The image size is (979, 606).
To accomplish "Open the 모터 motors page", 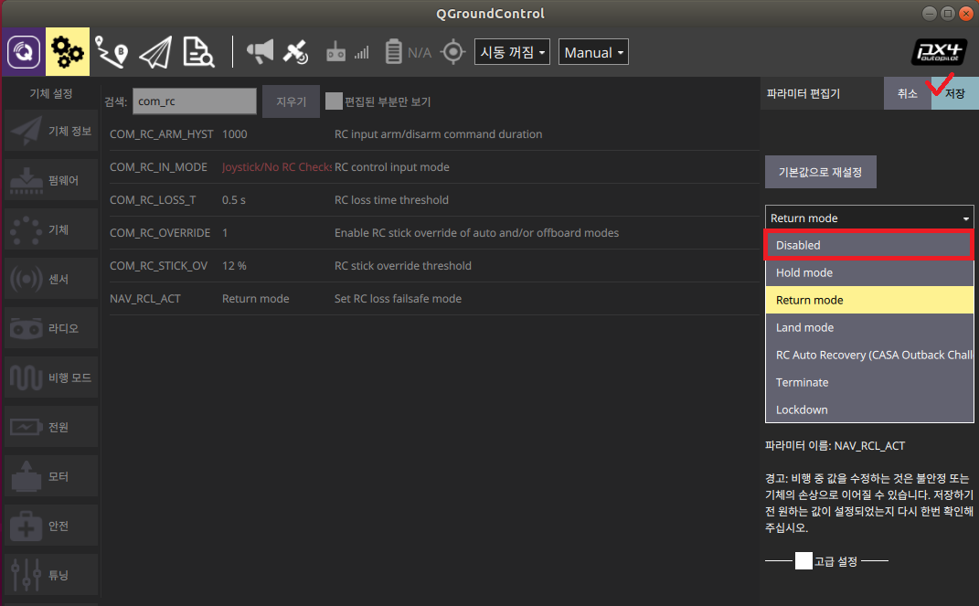I will coord(51,475).
